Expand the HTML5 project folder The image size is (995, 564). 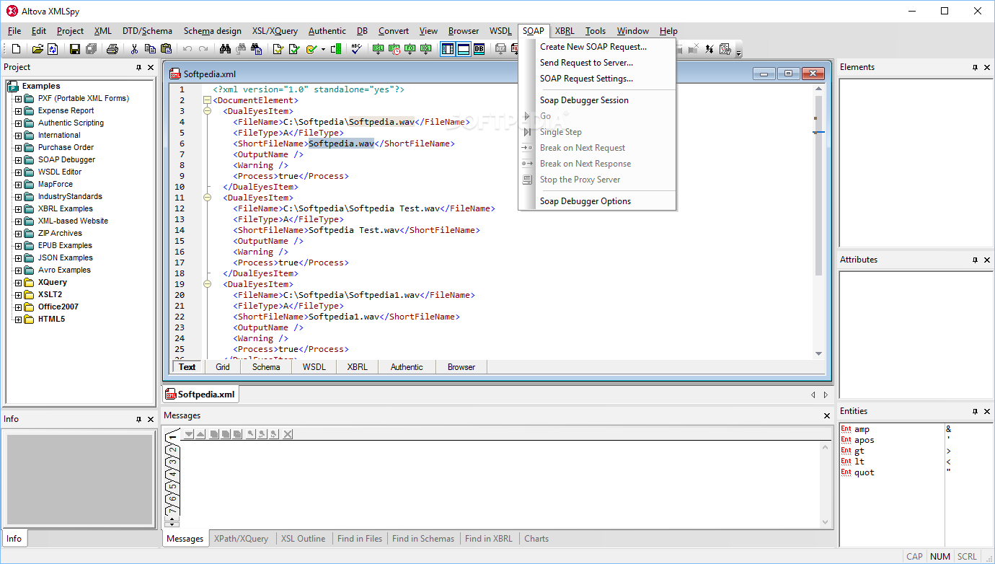click(x=18, y=319)
